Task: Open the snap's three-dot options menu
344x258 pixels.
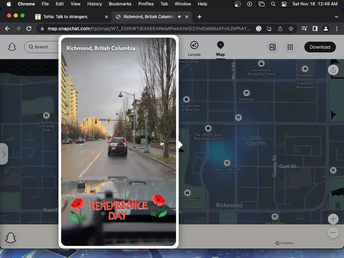Action: (x=165, y=48)
